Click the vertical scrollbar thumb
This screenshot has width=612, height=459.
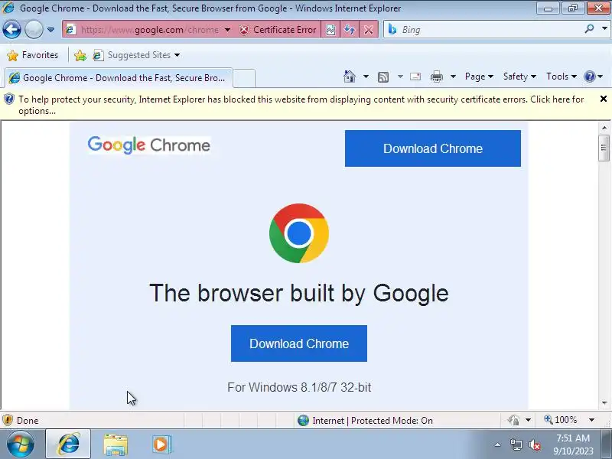604,148
